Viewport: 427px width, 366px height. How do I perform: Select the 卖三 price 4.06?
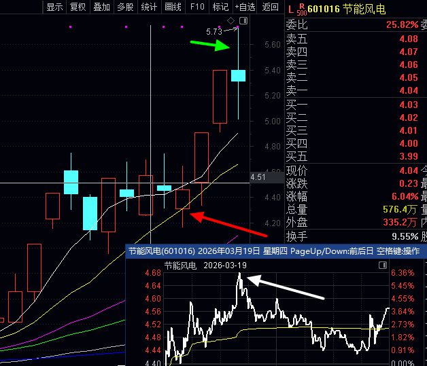coord(409,65)
